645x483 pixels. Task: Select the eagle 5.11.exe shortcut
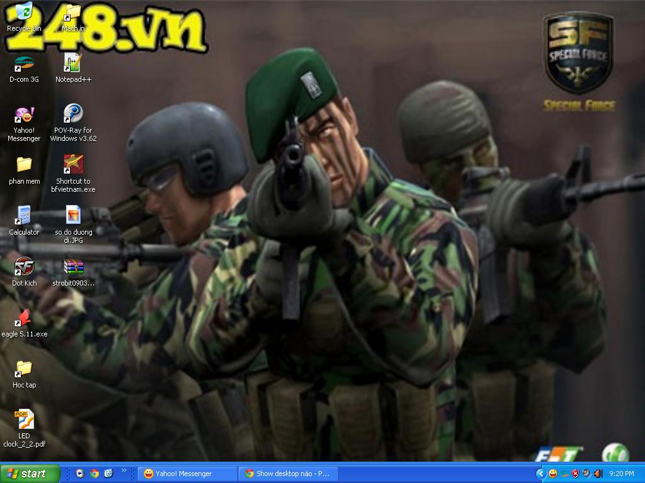point(25,323)
